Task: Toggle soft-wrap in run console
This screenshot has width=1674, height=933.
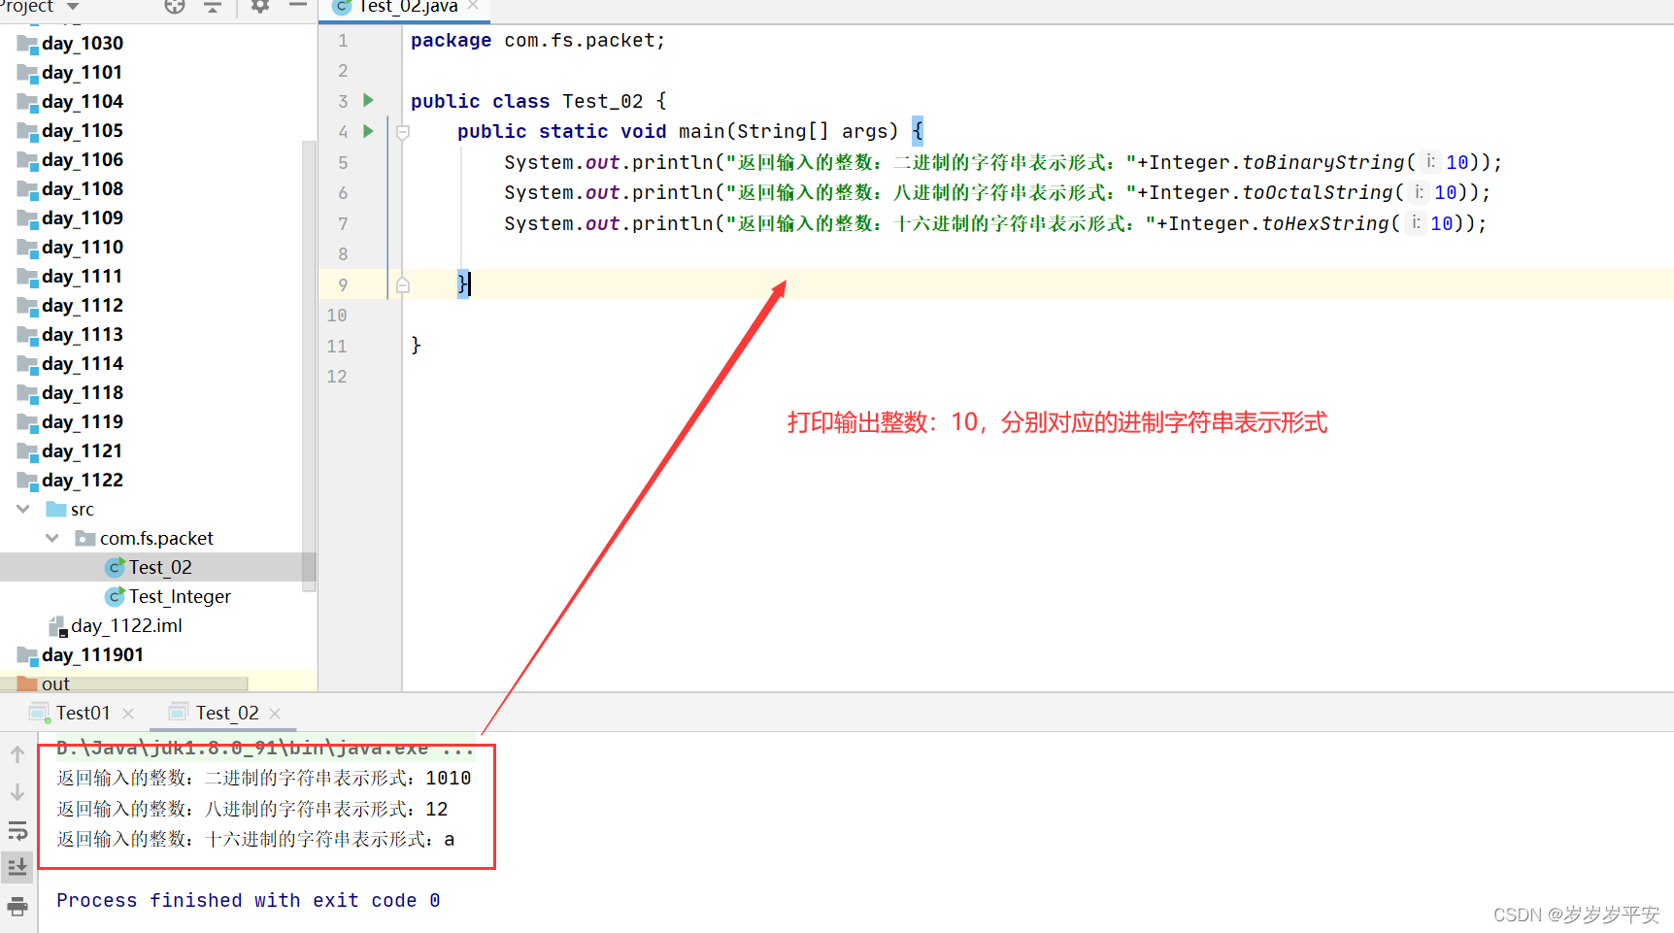Action: click(x=17, y=831)
